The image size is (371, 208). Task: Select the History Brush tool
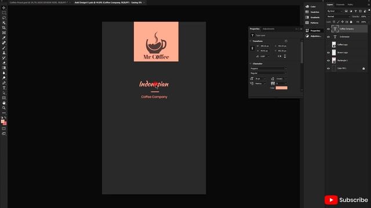click(x=4, y=58)
